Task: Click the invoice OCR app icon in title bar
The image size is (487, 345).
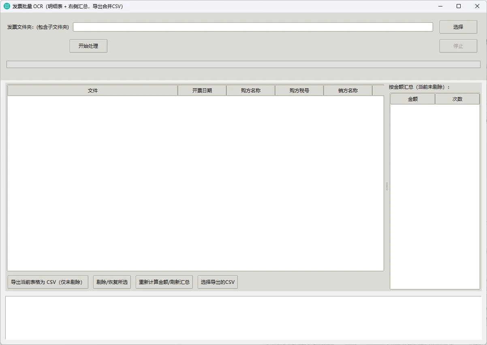Action: click(7, 6)
